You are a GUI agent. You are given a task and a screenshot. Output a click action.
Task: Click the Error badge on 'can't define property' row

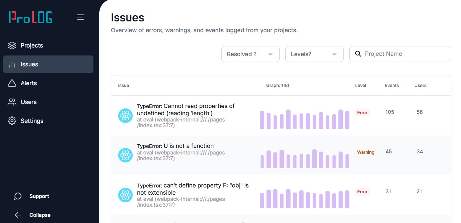[362, 192]
